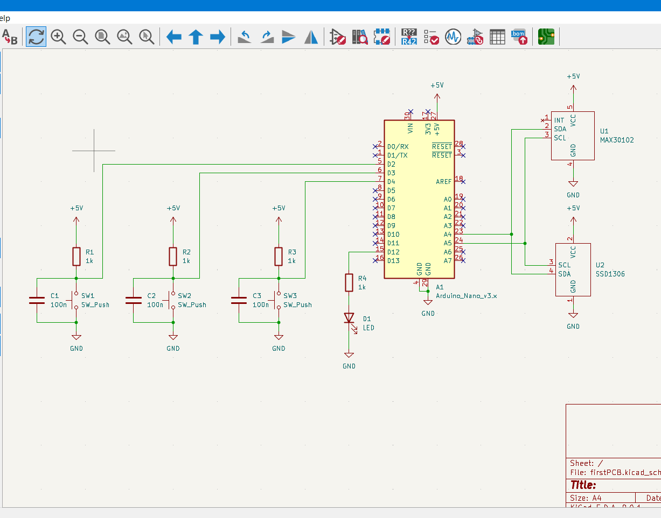
Task: Select resistor R2 symbol
Action: (x=173, y=257)
